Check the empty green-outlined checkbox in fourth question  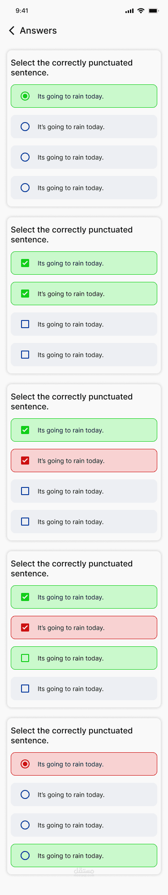(25, 658)
